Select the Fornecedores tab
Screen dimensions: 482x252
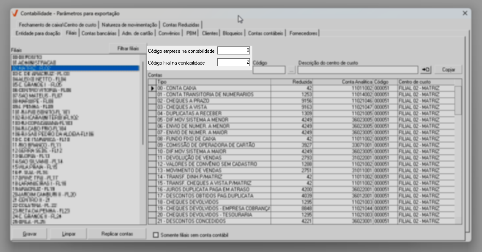point(304,33)
